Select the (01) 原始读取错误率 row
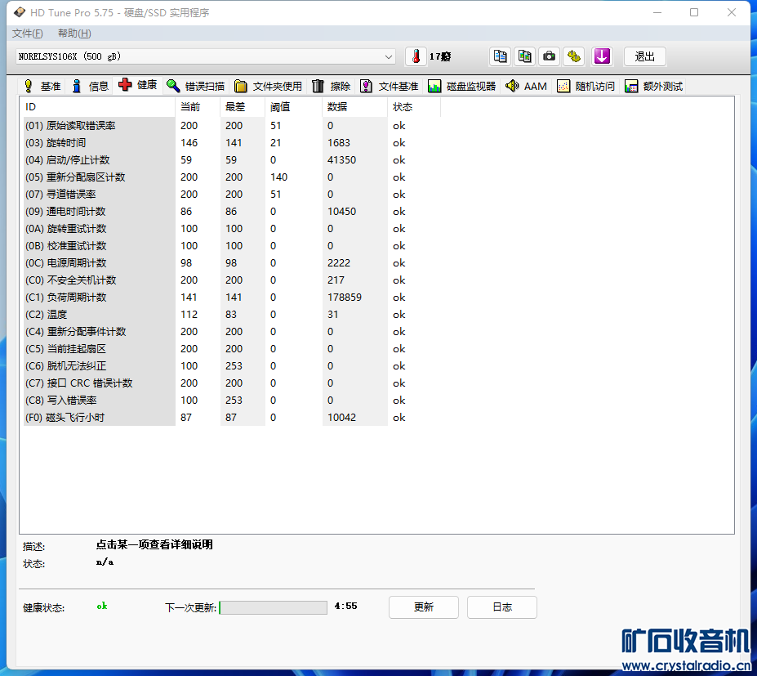The image size is (757, 676). click(232, 126)
